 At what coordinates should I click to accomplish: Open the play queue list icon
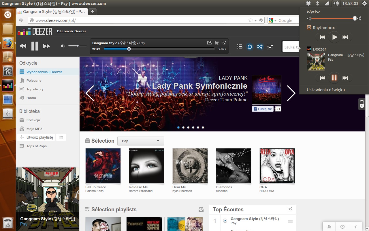(240, 46)
